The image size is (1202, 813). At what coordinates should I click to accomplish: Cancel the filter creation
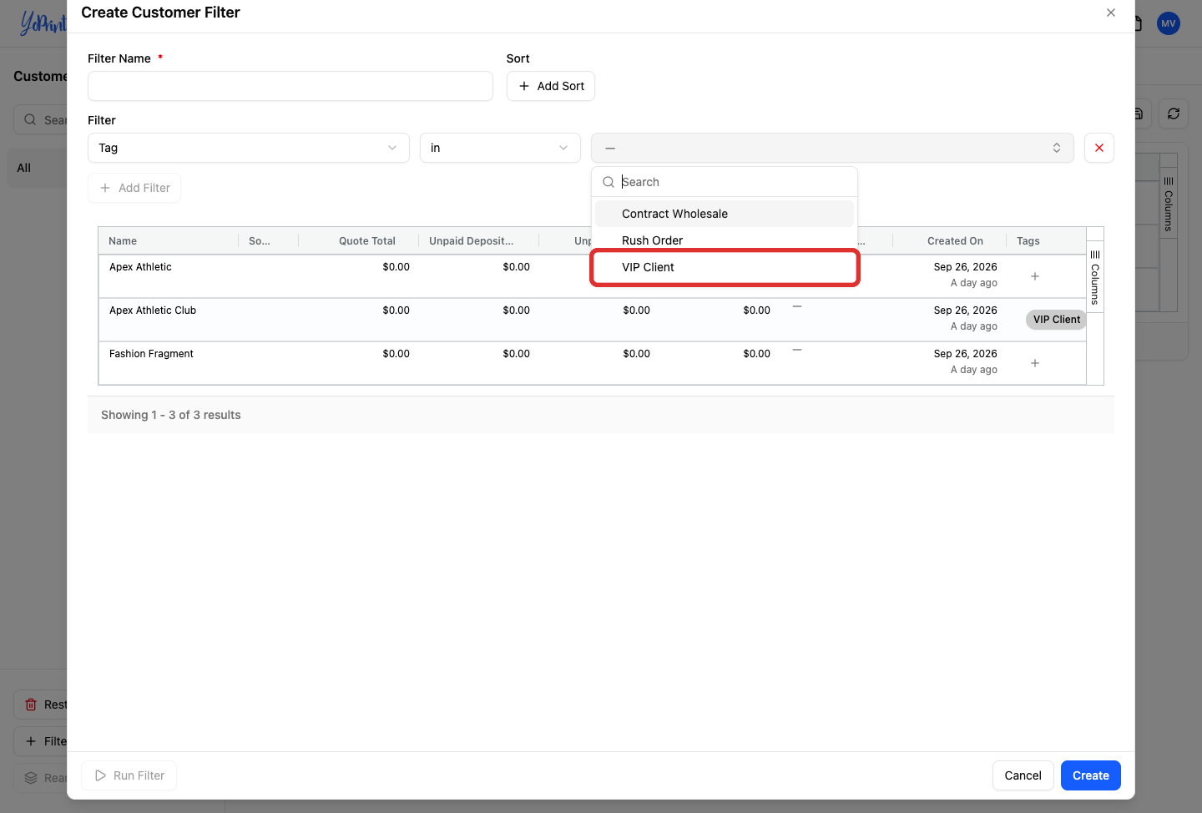(x=1023, y=775)
